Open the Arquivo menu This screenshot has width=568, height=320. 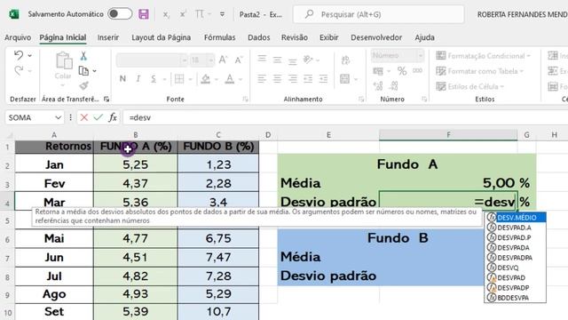click(x=18, y=37)
